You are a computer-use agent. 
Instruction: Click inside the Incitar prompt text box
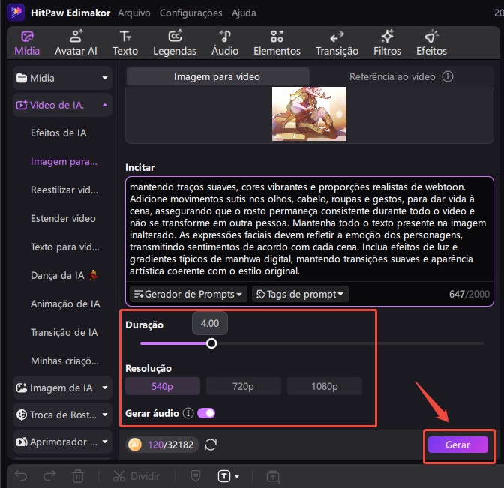[x=309, y=229]
